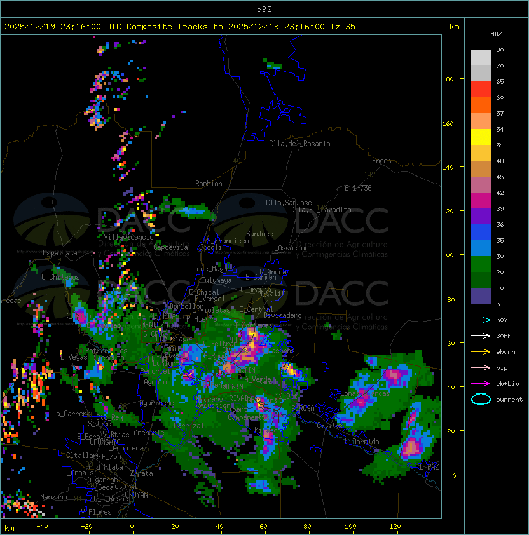Click the 'dBZ' title at the top
This screenshot has height=535, width=529.
(264, 9)
